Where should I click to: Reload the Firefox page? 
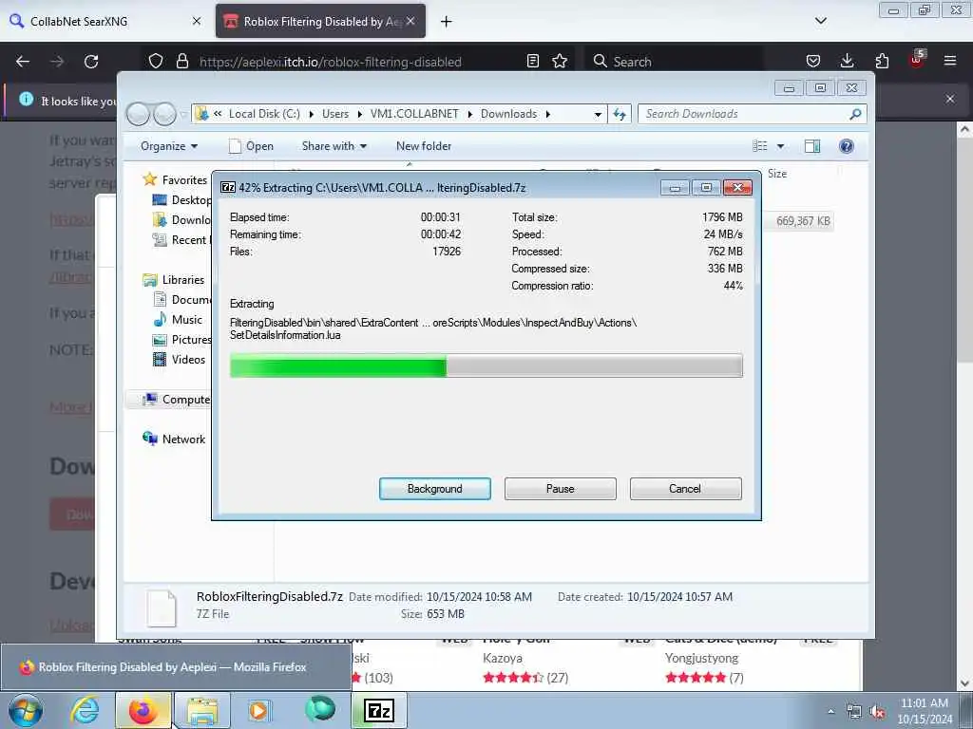coord(91,62)
